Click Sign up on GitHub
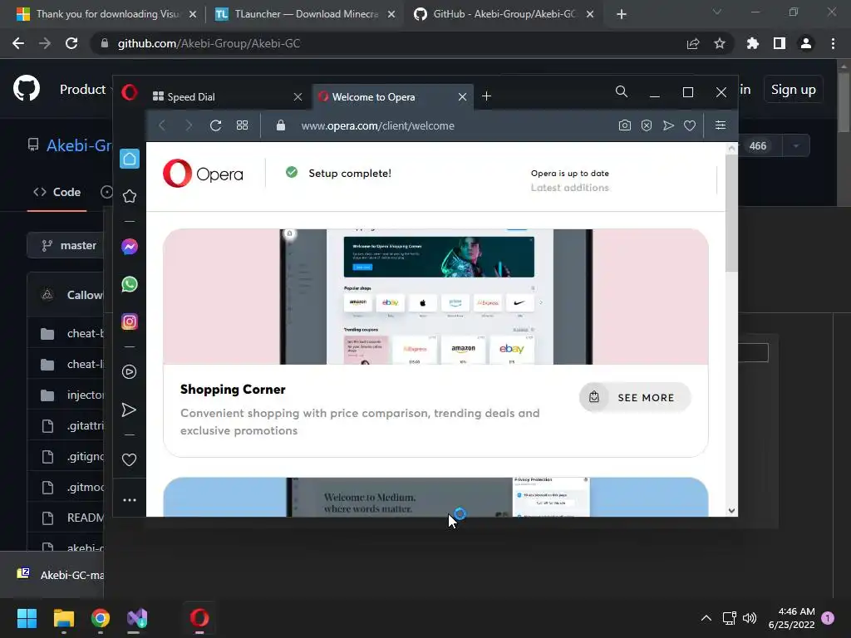The width and height of the screenshot is (851, 638). point(794,90)
